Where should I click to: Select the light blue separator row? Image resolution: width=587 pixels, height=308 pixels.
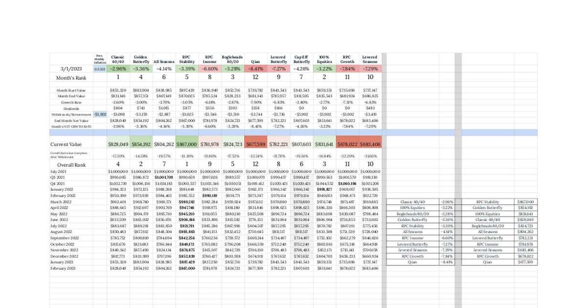click(x=215, y=132)
